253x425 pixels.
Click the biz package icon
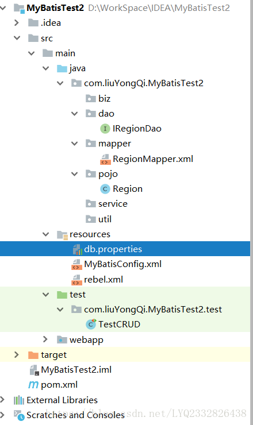coord(91,98)
